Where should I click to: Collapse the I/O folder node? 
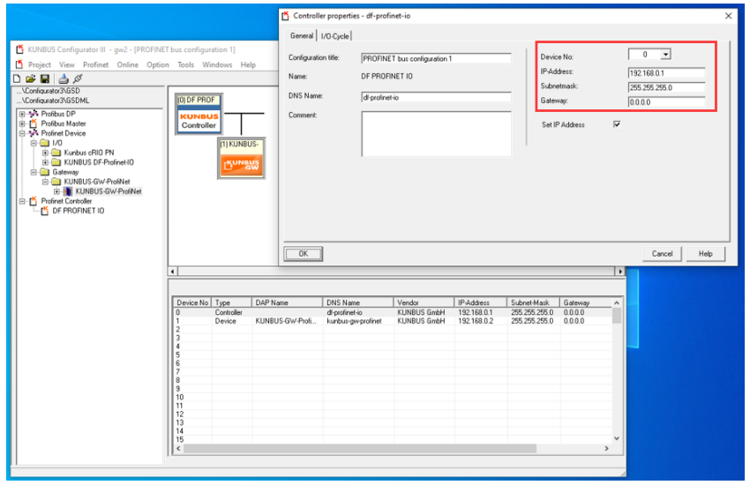point(34,143)
